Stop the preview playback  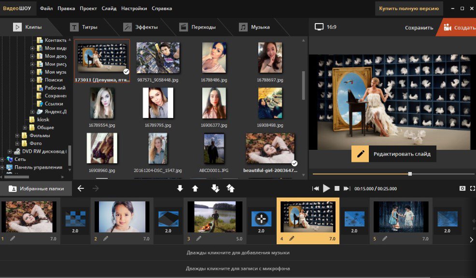[x=337, y=188]
